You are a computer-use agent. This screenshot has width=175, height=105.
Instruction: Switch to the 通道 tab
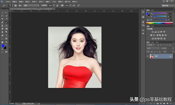153,42
